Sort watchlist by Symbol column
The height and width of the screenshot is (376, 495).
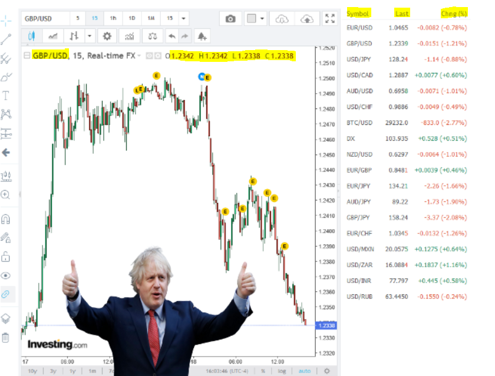coord(358,14)
